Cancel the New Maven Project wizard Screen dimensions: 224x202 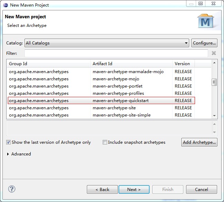[x=202, y=190]
